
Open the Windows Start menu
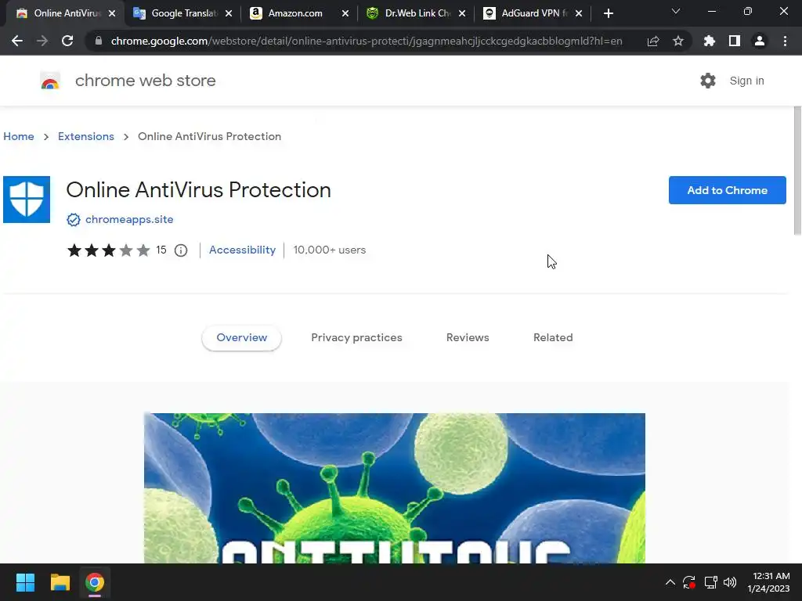click(25, 582)
